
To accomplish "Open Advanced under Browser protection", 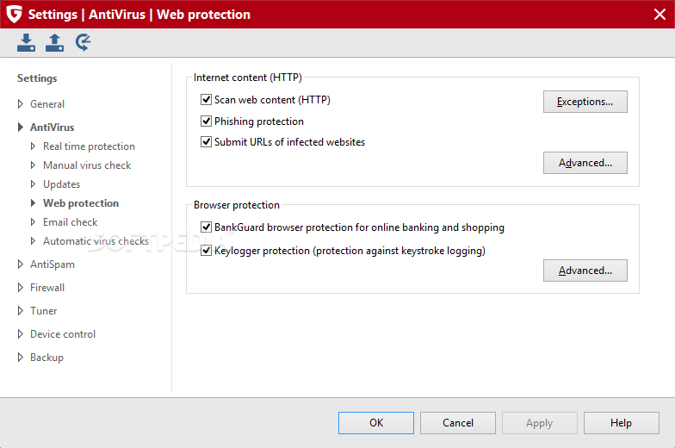I will pyautogui.click(x=585, y=271).
